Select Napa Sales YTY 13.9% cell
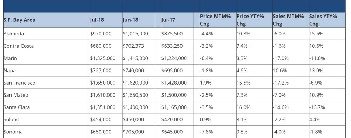Screen dimensions: 351x138 pos(327,71)
